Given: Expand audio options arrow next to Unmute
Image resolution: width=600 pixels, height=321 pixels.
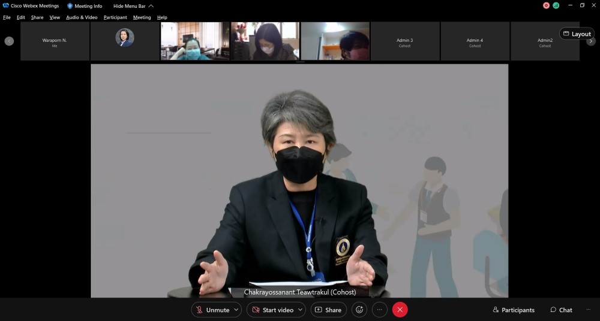Looking at the screenshot, I should (237, 310).
